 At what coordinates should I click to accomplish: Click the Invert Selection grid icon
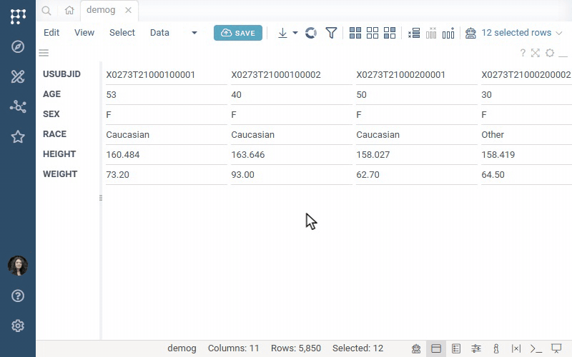coord(390,33)
